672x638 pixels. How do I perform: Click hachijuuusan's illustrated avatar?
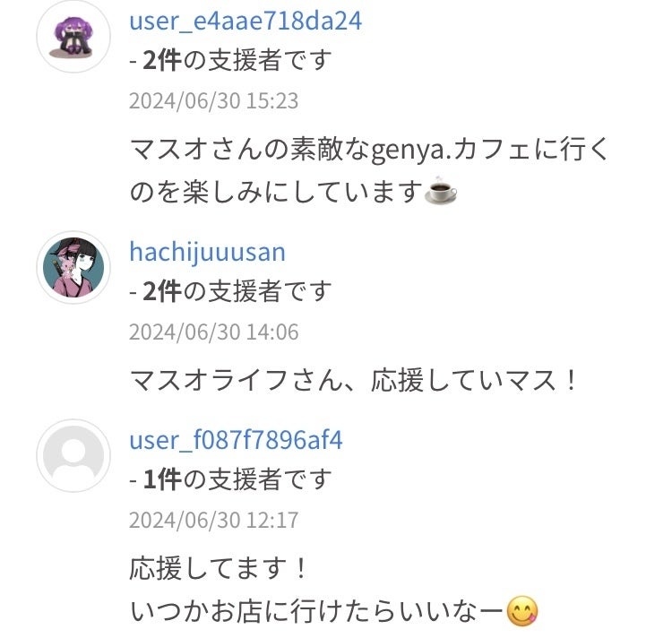point(73,267)
